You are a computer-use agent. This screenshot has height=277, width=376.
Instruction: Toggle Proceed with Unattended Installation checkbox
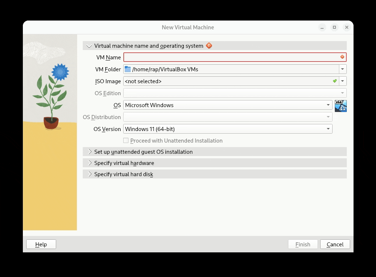tap(126, 141)
